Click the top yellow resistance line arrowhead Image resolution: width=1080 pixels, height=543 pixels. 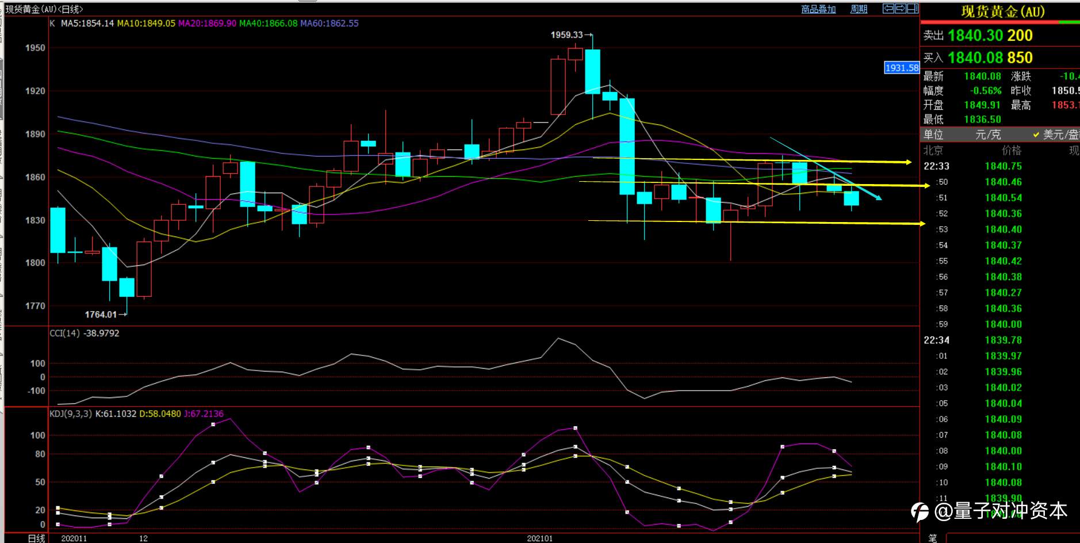tap(908, 162)
